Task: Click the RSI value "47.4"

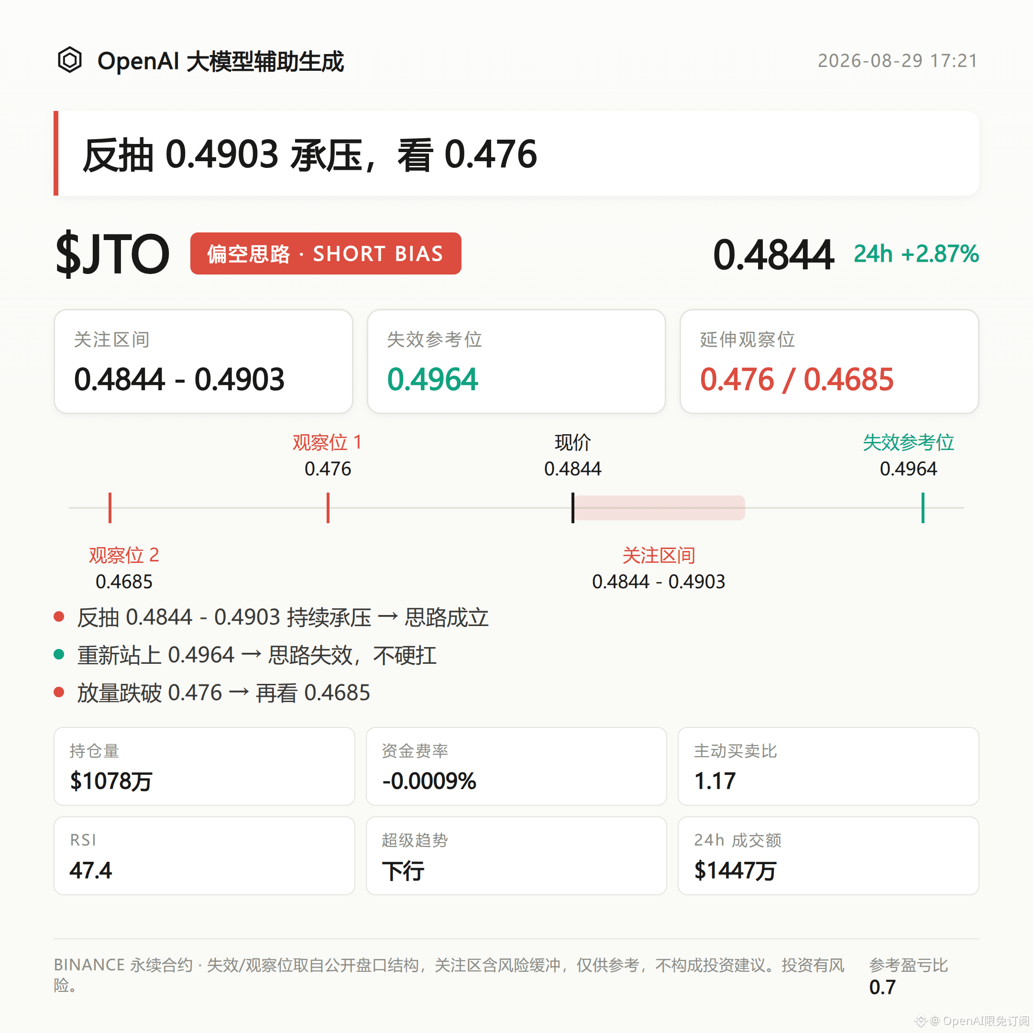Action: 91,870
